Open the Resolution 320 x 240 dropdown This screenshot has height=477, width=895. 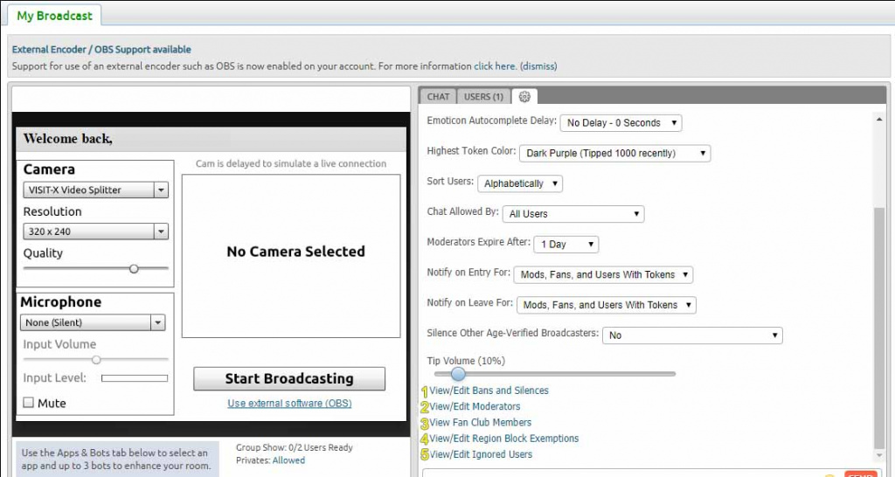96,232
